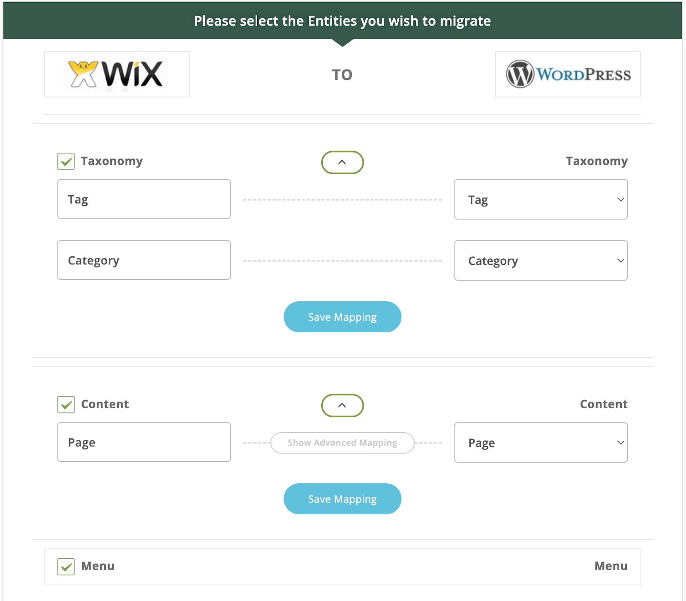
Task: Click the right-side Menu label
Action: 611,566
